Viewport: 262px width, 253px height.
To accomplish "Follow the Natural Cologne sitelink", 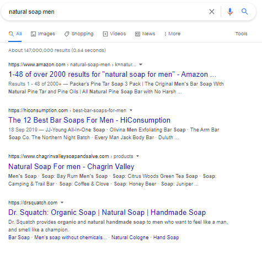I will pos(130,238).
